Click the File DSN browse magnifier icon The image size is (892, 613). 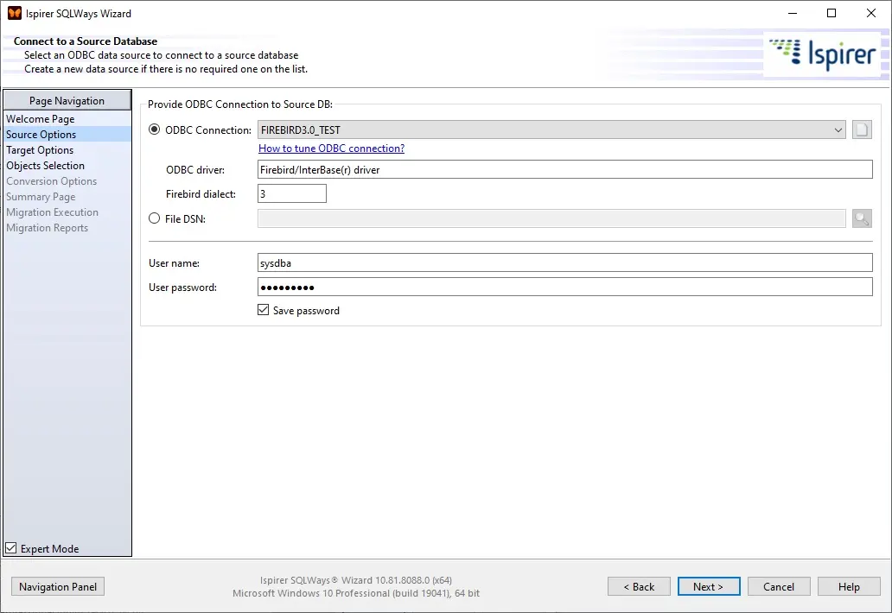point(862,218)
